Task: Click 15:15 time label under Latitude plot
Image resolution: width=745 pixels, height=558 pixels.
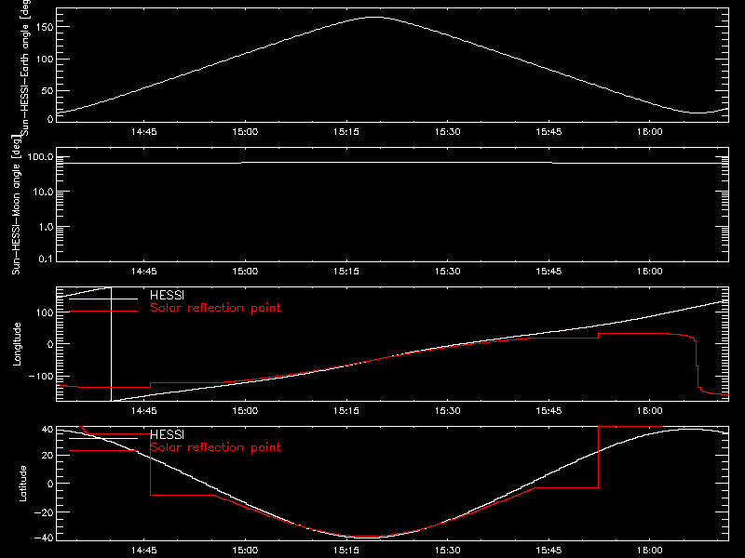Action: tap(345, 551)
